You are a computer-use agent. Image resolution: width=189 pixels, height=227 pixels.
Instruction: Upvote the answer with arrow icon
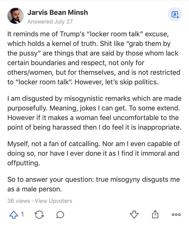(x=14, y=214)
